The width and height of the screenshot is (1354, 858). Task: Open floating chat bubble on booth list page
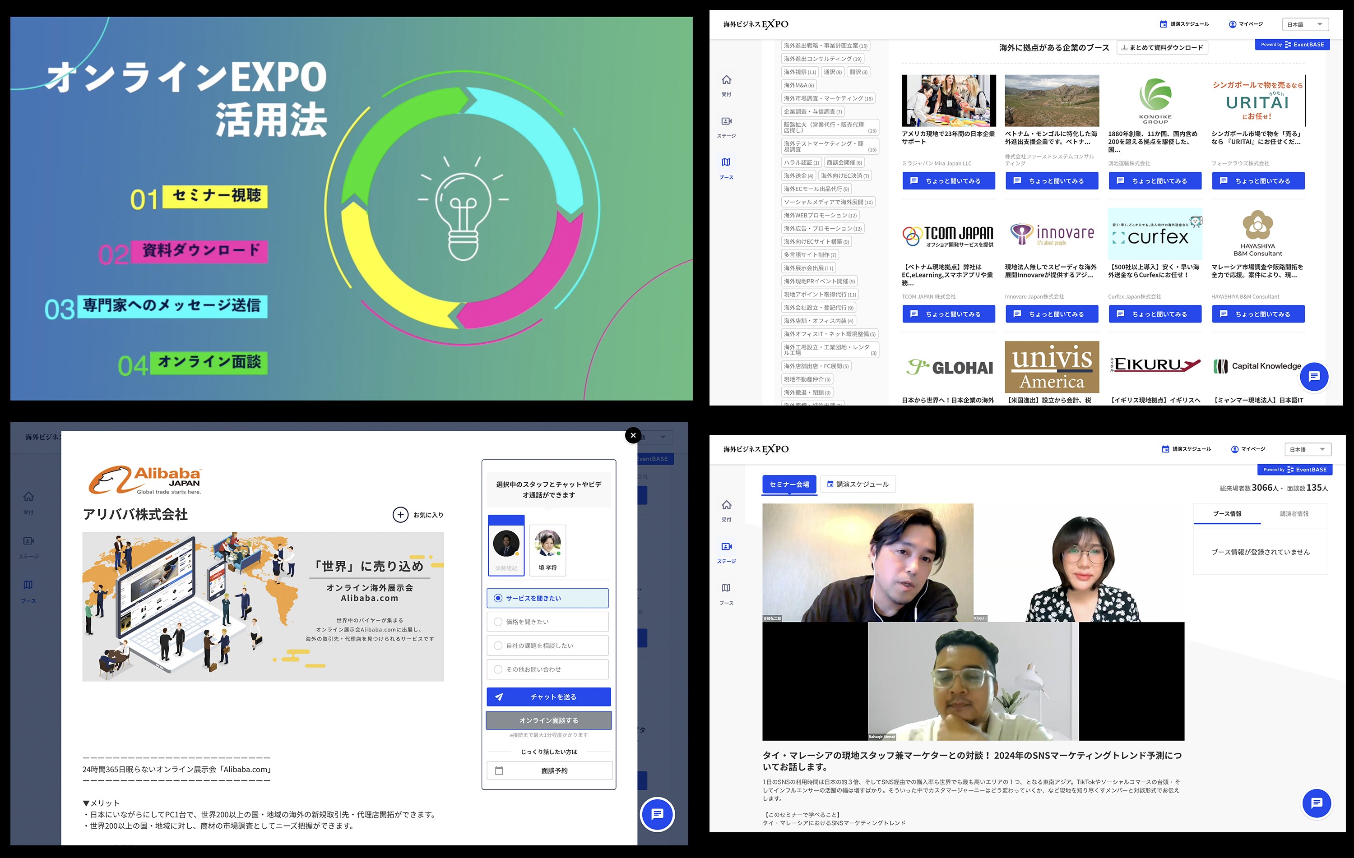1314,377
